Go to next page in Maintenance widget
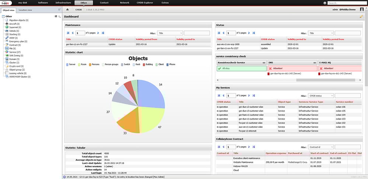The width and height of the screenshot is (368, 179). 98,33
